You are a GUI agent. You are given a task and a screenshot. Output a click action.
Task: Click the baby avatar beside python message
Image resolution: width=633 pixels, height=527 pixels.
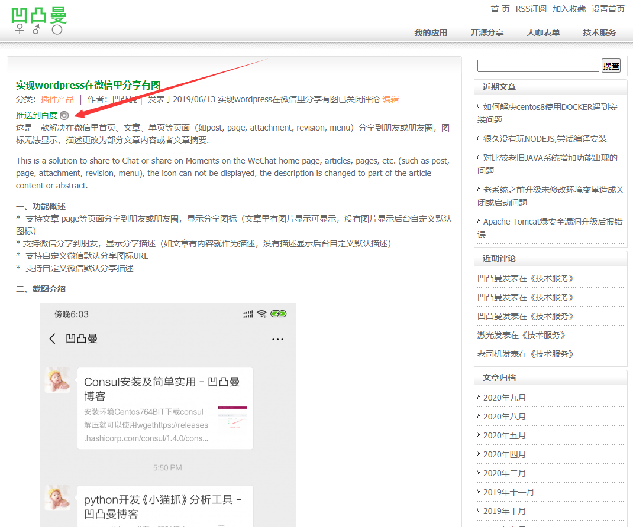58,498
